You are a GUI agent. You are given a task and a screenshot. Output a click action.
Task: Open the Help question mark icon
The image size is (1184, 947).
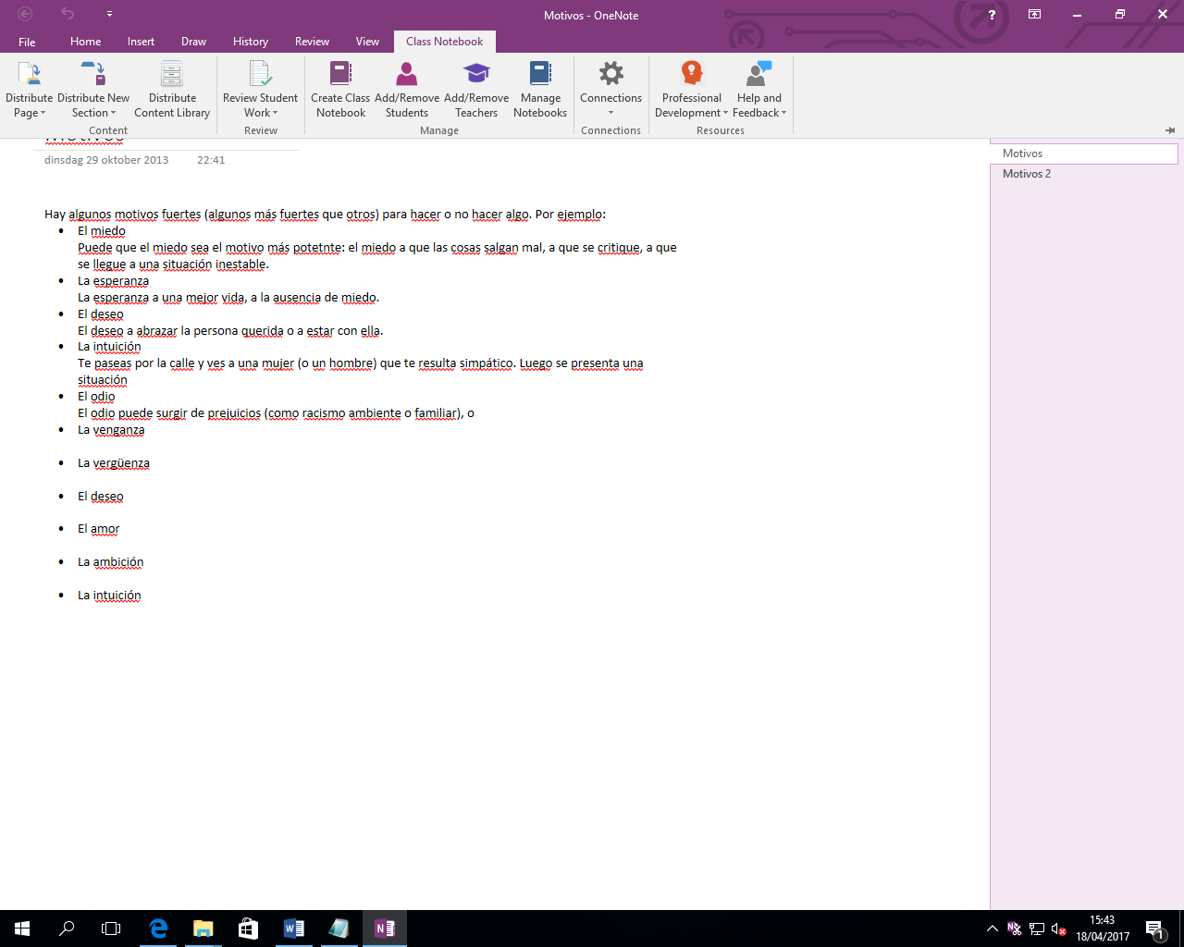coord(992,15)
